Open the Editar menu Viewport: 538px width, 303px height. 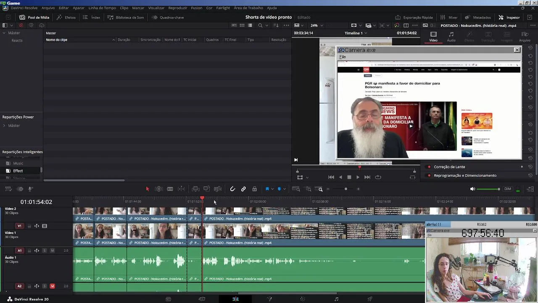64,8
